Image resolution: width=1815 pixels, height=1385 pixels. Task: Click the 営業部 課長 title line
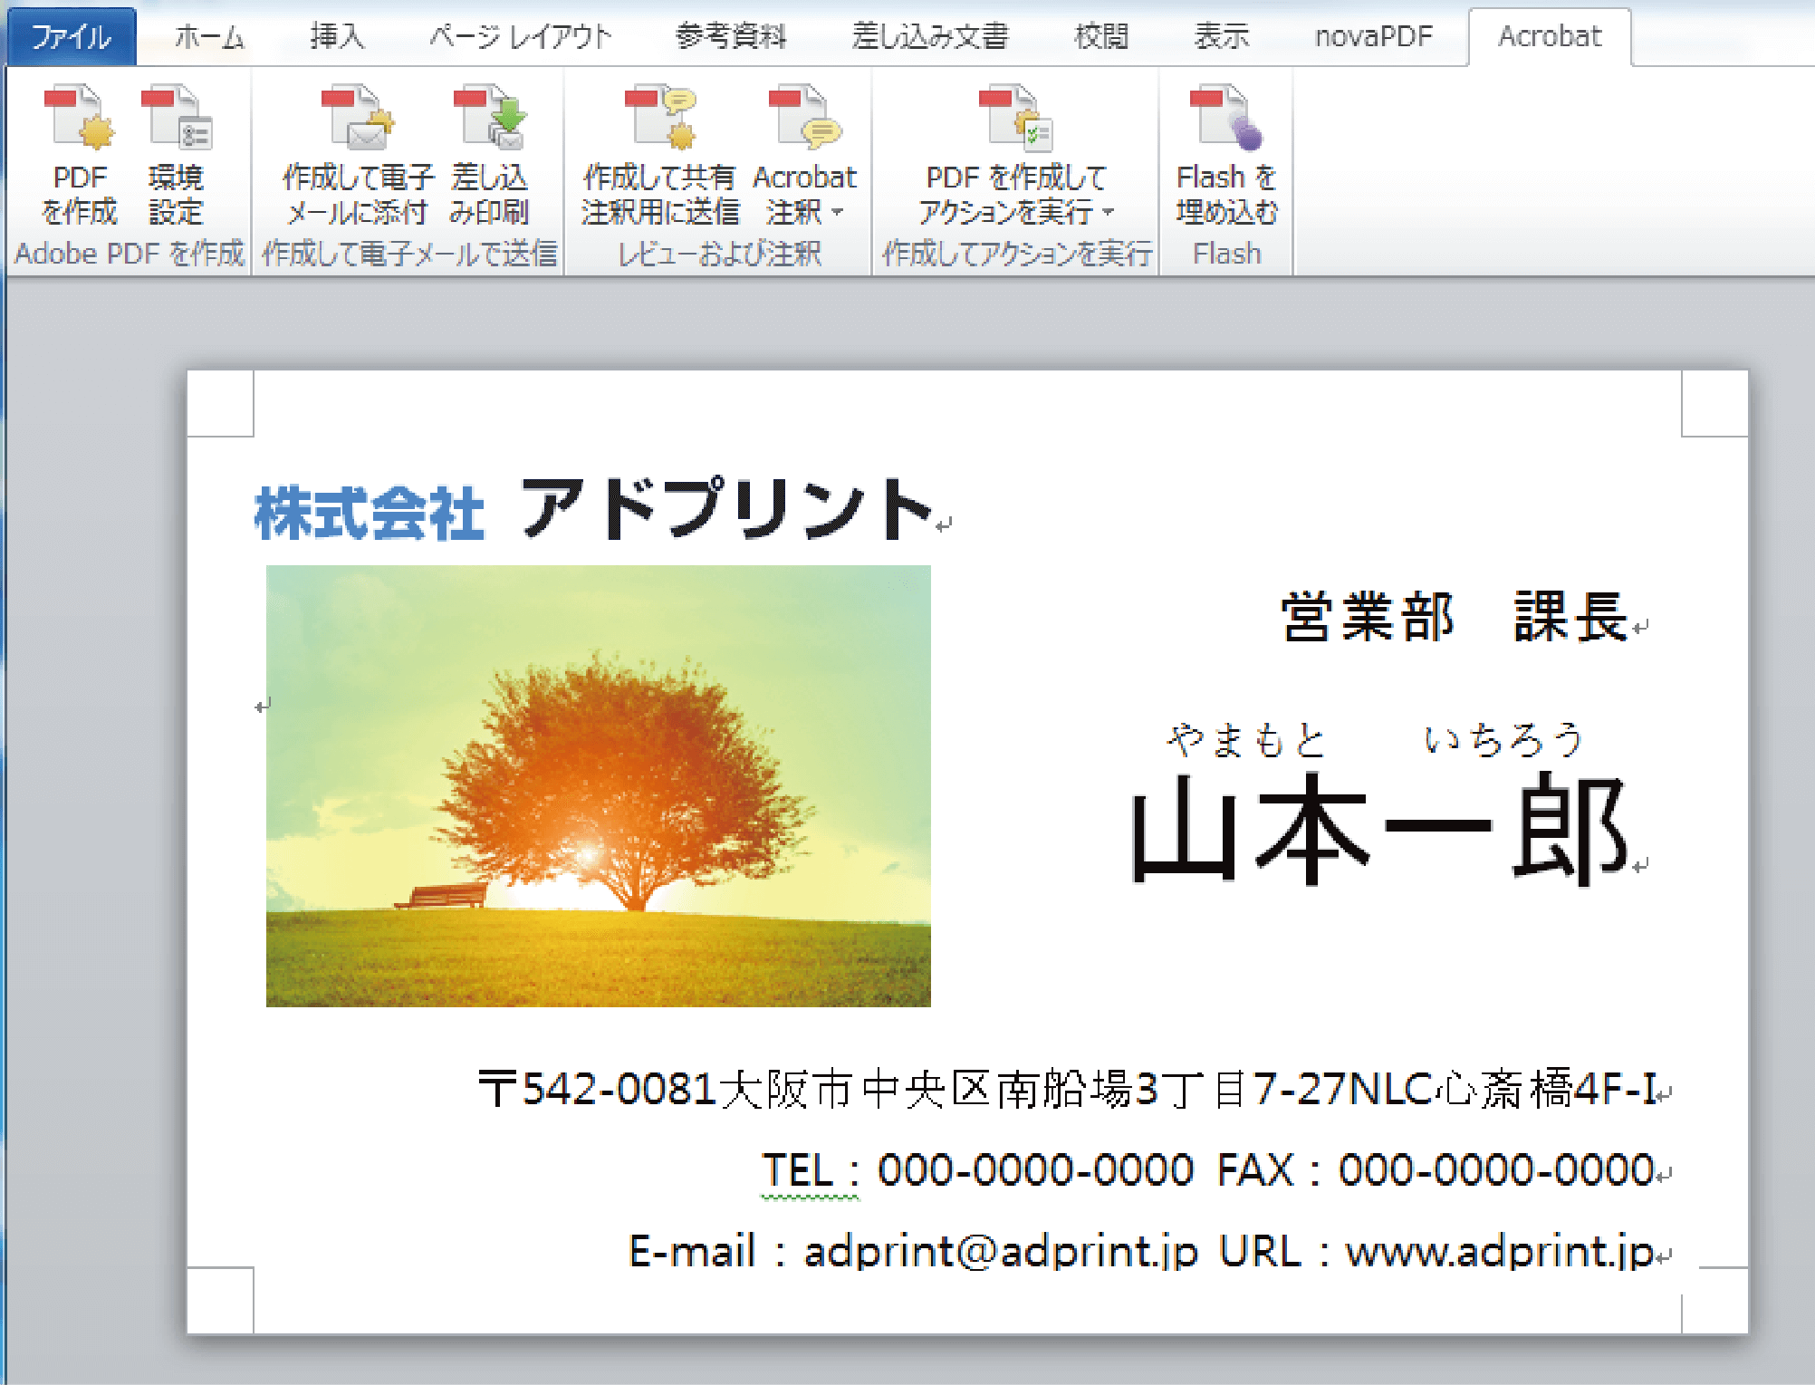(x=1454, y=618)
